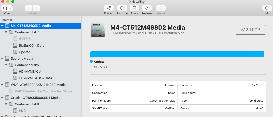Click the Update volume icon in sidebar
Image resolution: width=273 pixels, height=117 pixels.
tap(15, 52)
